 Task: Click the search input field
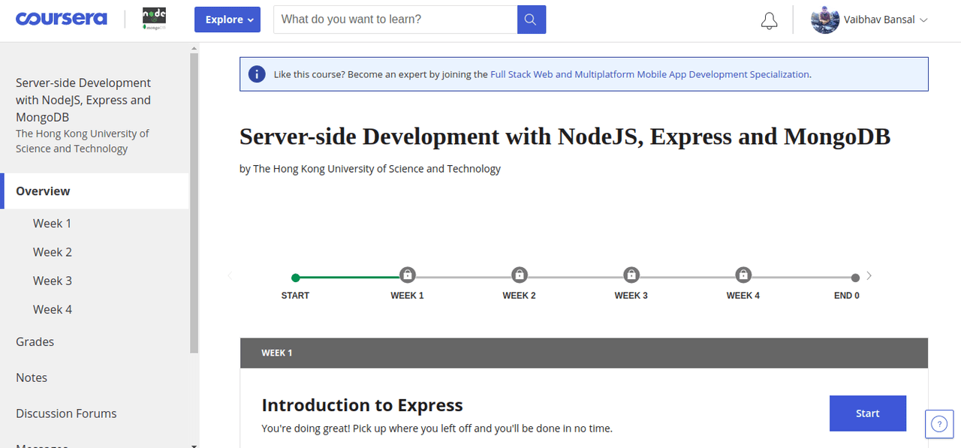click(396, 20)
